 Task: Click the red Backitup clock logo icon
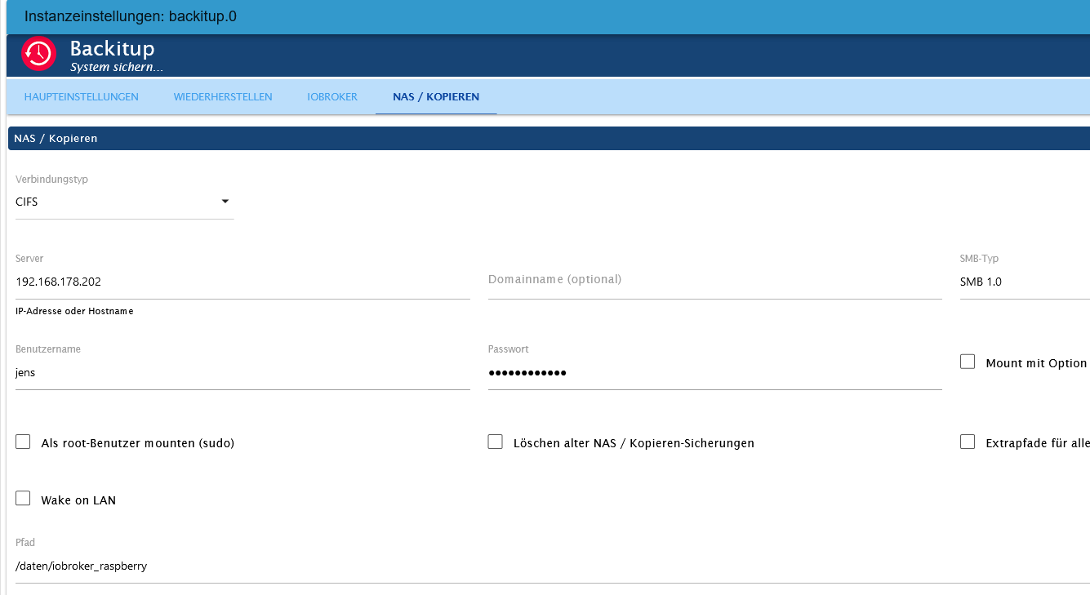(x=38, y=54)
